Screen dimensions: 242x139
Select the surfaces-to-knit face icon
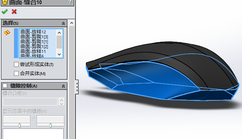[7, 33]
